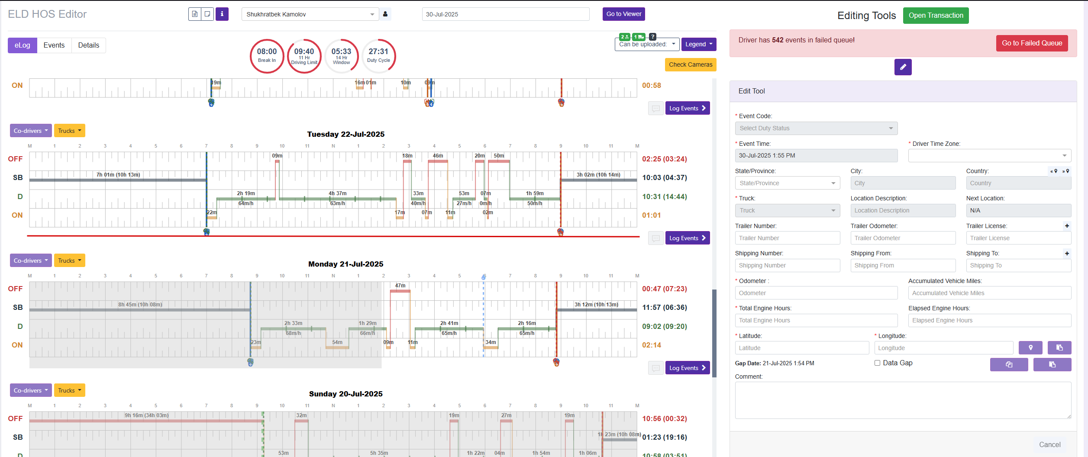This screenshot has height=457, width=1088.
Task: Click the log date field showing 30-Jul-2025
Action: 506,14
